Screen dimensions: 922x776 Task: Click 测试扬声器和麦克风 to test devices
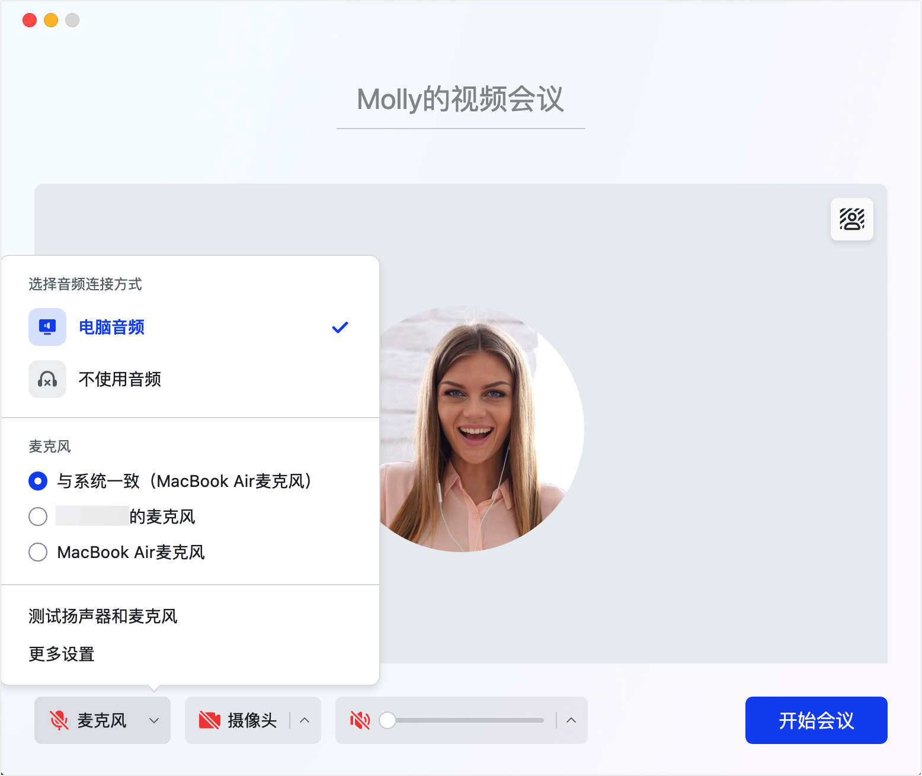click(103, 616)
